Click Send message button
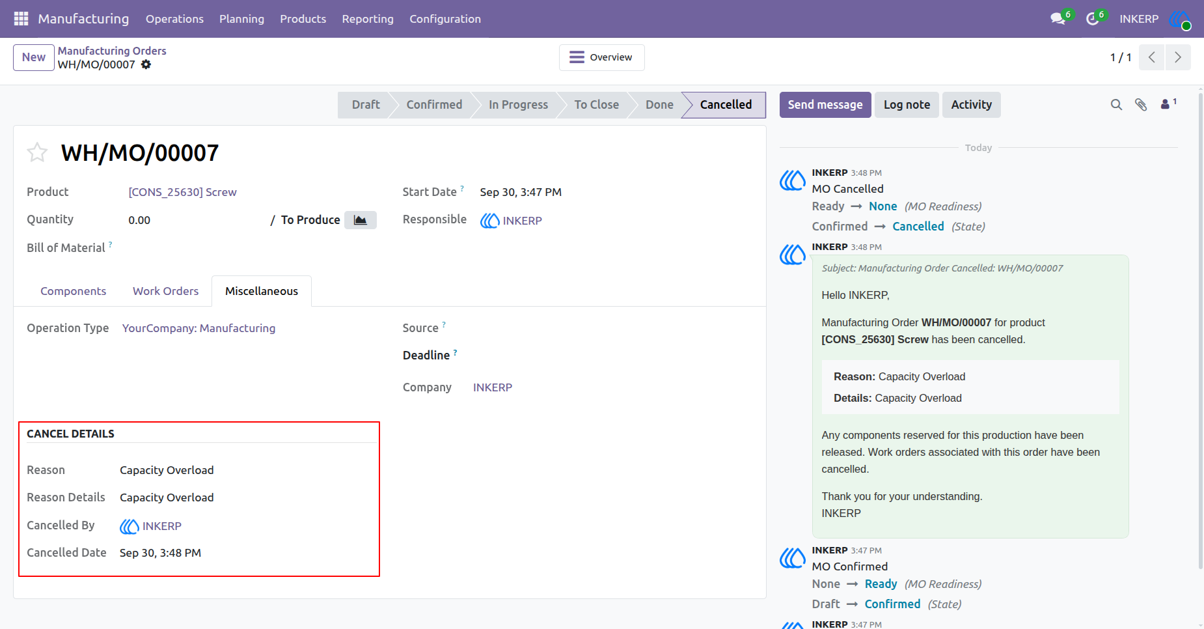The image size is (1204, 629). coord(825,105)
